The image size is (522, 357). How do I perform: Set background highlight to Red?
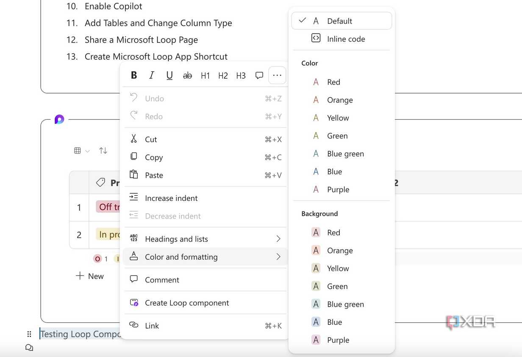(x=342, y=233)
